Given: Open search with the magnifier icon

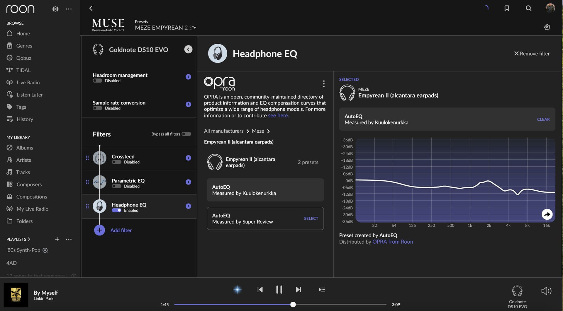Looking at the screenshot, I should 528,8.
